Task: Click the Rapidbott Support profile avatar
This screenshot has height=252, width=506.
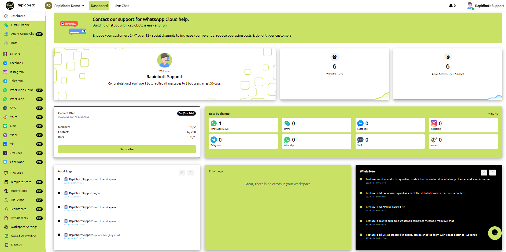Action: 470,6
